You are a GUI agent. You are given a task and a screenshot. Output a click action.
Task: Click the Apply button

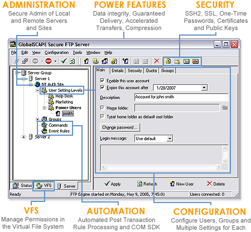(113, 184)
